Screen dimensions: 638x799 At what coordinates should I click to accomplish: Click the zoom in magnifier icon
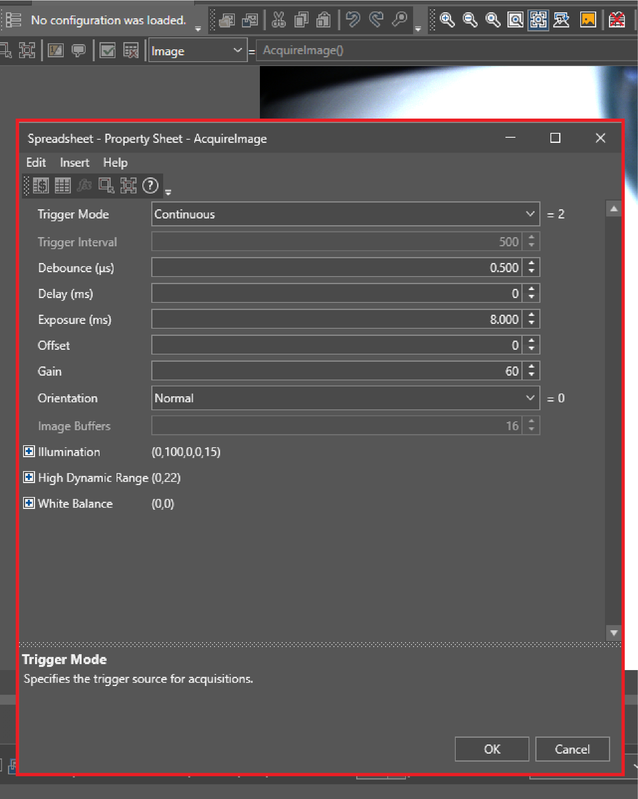[447, 19]
